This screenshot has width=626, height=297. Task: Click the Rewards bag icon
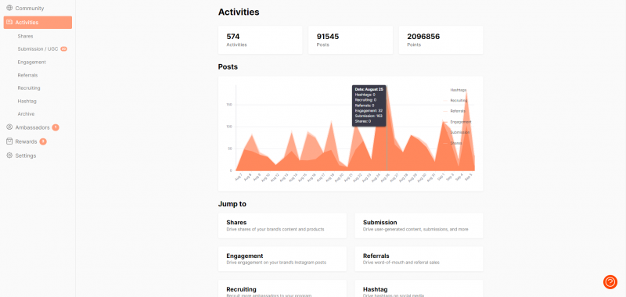pos(9,141)
